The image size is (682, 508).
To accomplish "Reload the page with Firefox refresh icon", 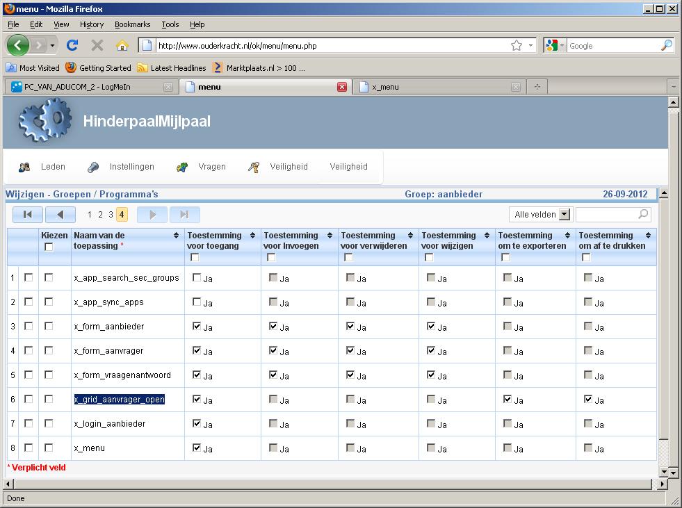I will 72,45.
